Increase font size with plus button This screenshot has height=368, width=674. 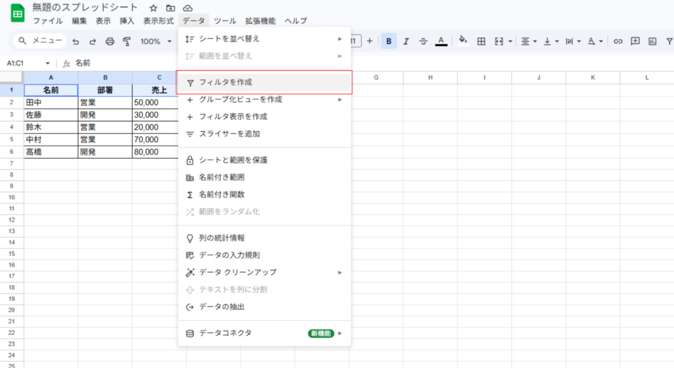click(369, 41)
